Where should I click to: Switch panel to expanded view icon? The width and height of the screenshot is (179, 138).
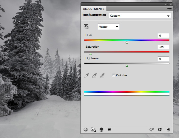pyautogui.click(x=93, y=130)
